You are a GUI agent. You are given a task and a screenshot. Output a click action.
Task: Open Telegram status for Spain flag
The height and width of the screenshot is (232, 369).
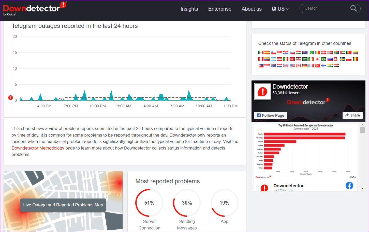click(267, 53)
